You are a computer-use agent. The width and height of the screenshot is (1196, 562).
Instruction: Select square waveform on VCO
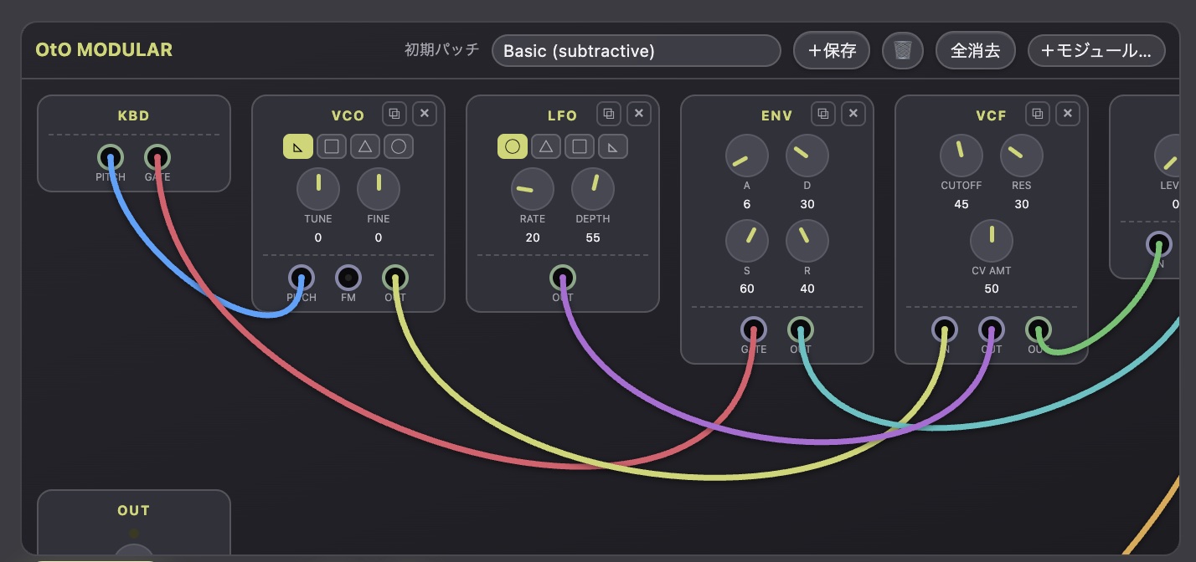(x=332, y=147)
